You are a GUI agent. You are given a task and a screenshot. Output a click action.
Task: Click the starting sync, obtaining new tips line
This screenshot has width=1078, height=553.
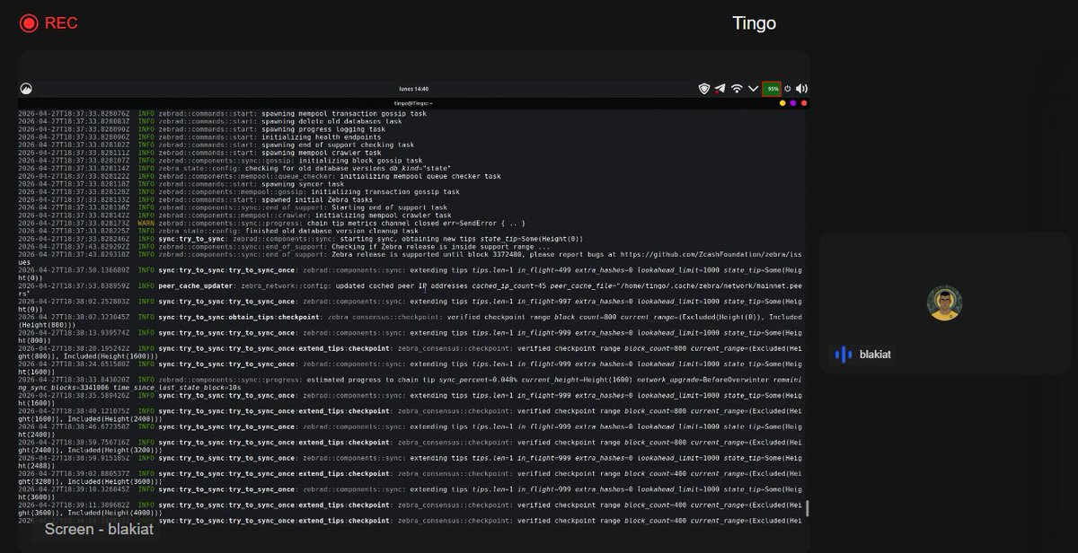301,239
